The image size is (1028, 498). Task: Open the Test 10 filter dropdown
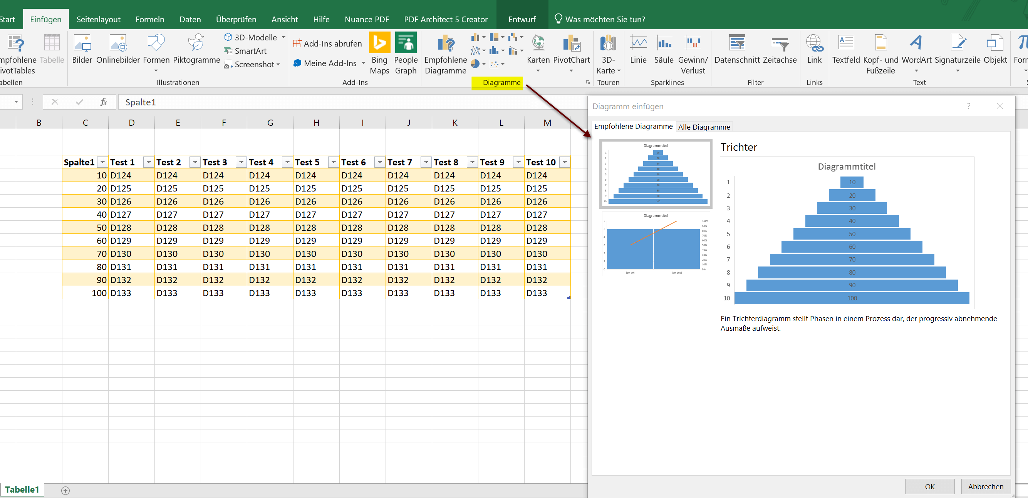565,162
